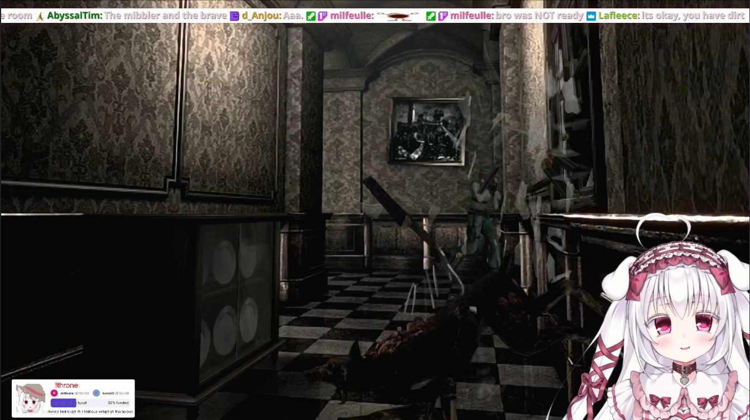Select the '32% funded' label
This screenshot has width=750, height=420.
(x=118, y=403)
